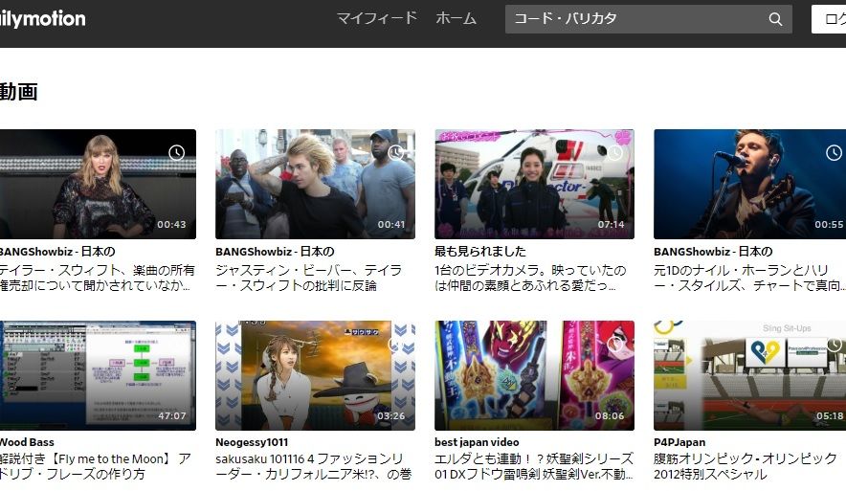
Task: Open the Neogessy1011 channel link
Action: click(252, 442)
